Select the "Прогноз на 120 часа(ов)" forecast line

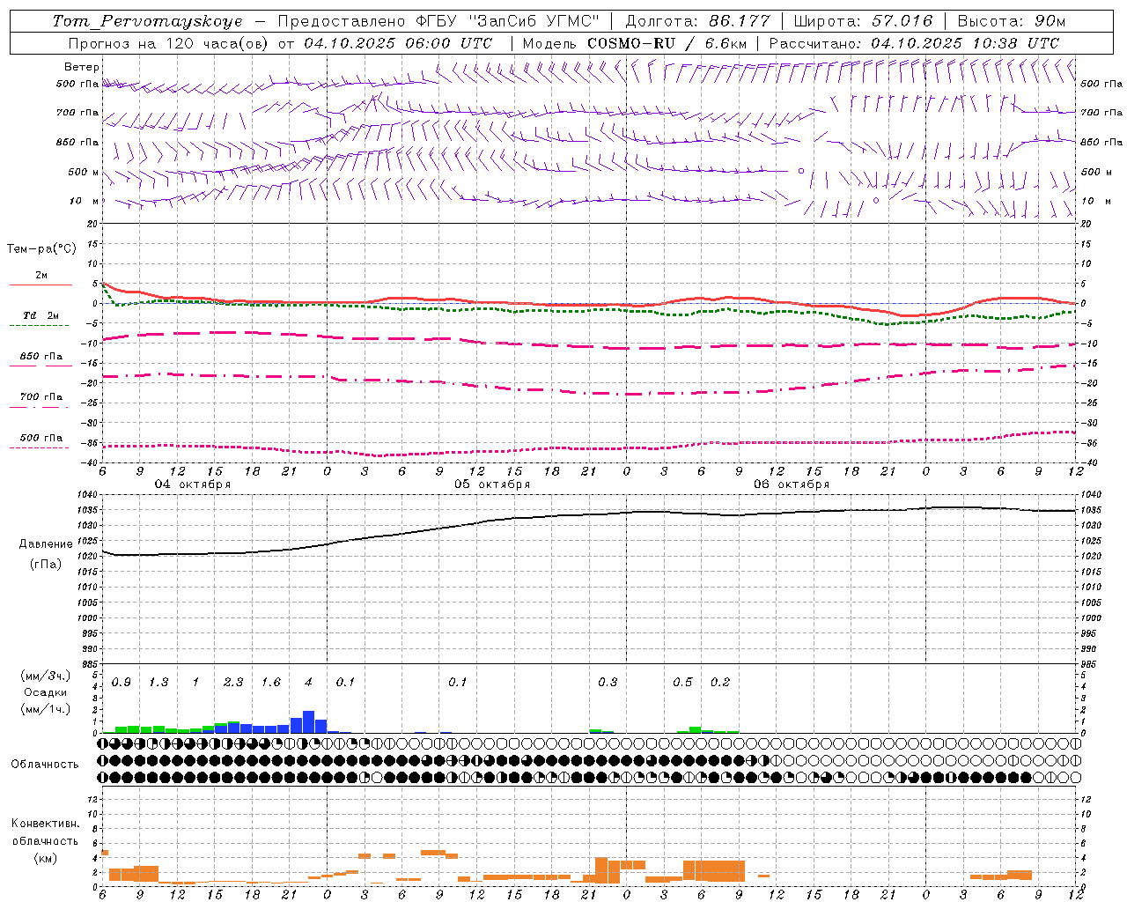pyautogui.click(x=170, y=43)
